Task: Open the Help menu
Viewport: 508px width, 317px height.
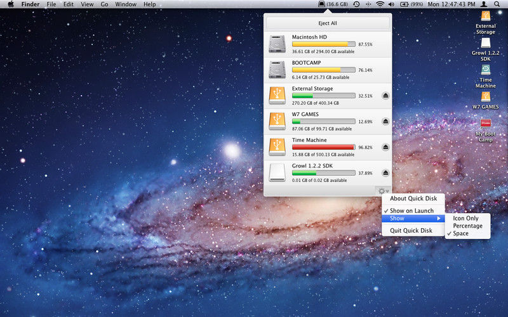Action: pyautogui.click(x=150, y=4)
